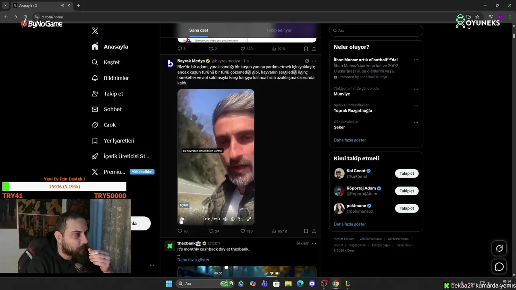The height and width of the screenshot is (290, 516).
Task: Open Bayrak Medya profile avatar
Action: (170, 64)
